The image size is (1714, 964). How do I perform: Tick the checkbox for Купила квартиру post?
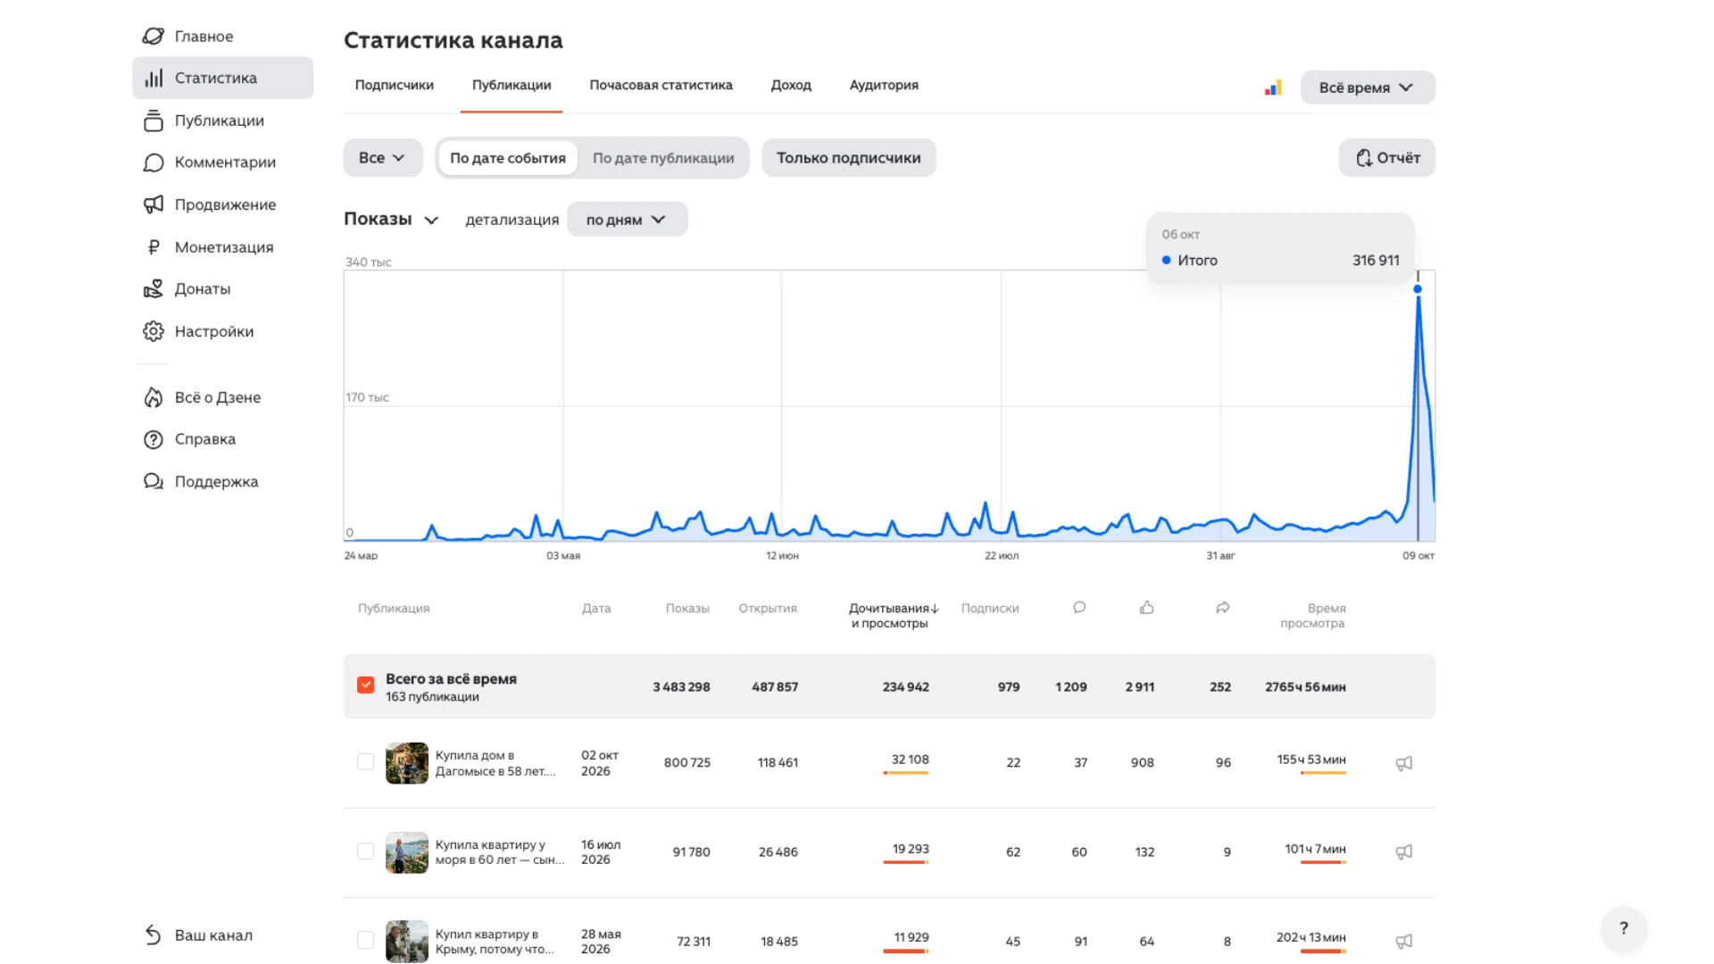click(365, 852)
